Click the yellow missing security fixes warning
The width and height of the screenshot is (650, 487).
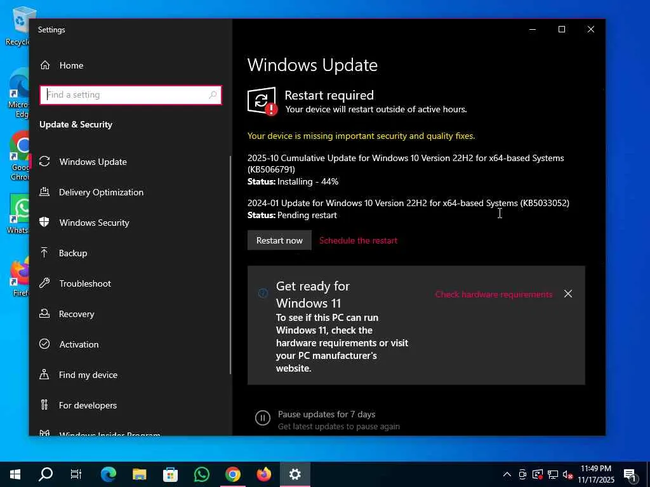click(x=361, y=136)
